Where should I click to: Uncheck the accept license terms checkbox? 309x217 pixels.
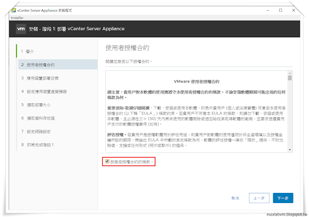point(107,161)
